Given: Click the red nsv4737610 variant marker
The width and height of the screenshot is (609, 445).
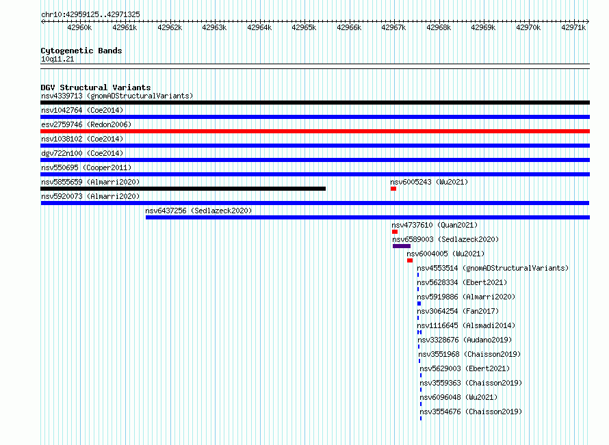Looking at the screenshot, I should [395, 232].
